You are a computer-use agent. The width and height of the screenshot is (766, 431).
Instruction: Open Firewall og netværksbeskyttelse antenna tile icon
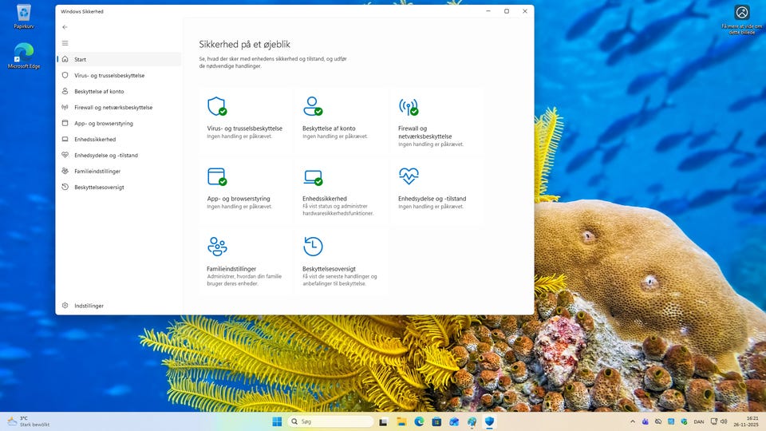408,107
